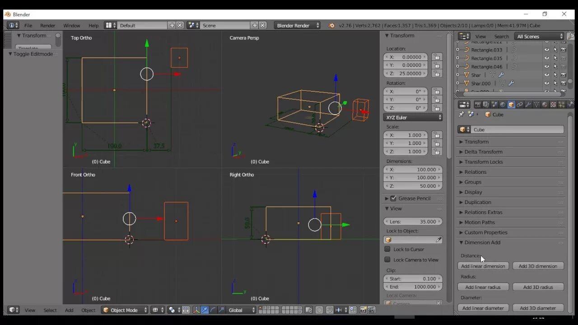Open the Render properties tab camera icon
This screenshot has height=325, width=578.
point(478,104)
